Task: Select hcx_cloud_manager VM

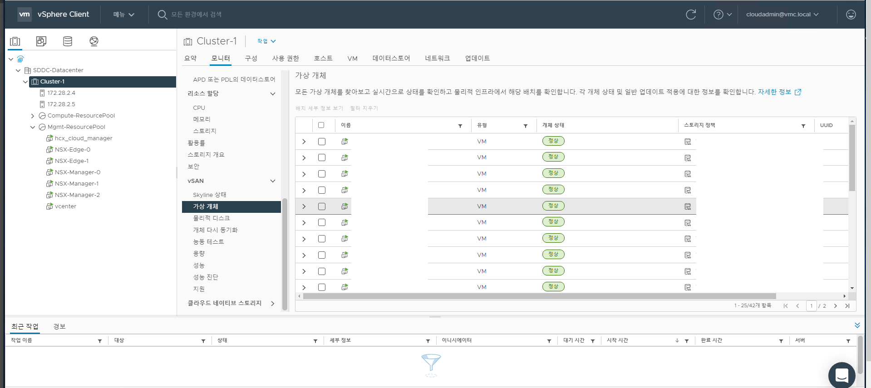Action: (83, 138)
